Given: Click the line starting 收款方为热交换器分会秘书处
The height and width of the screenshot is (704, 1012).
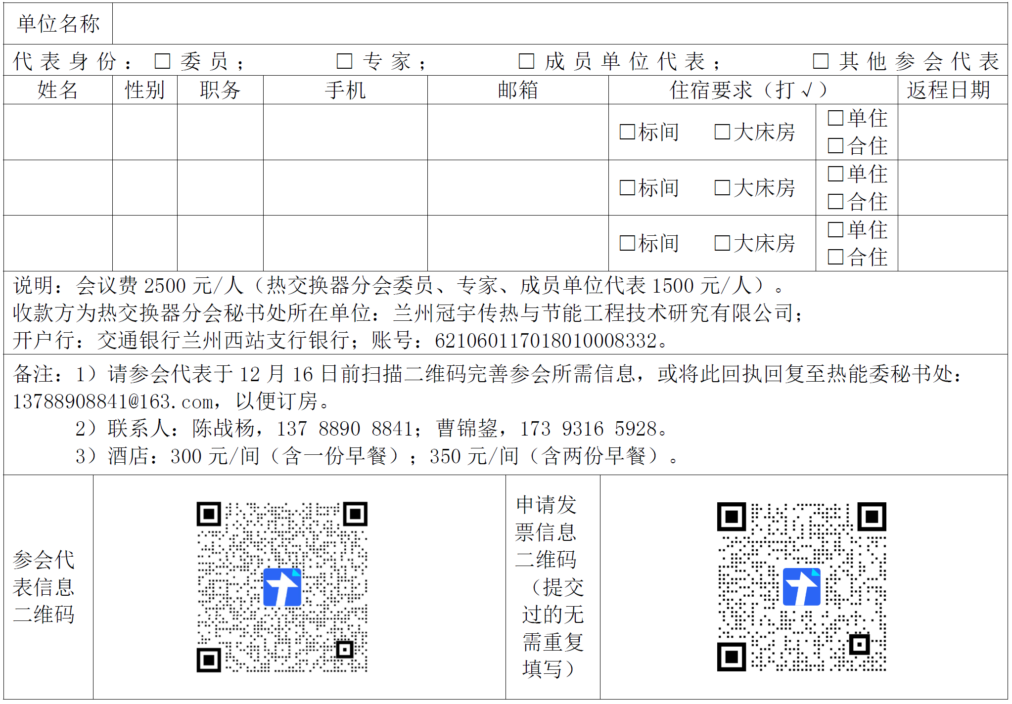Looking at the screenshot, I should (409, 313).
